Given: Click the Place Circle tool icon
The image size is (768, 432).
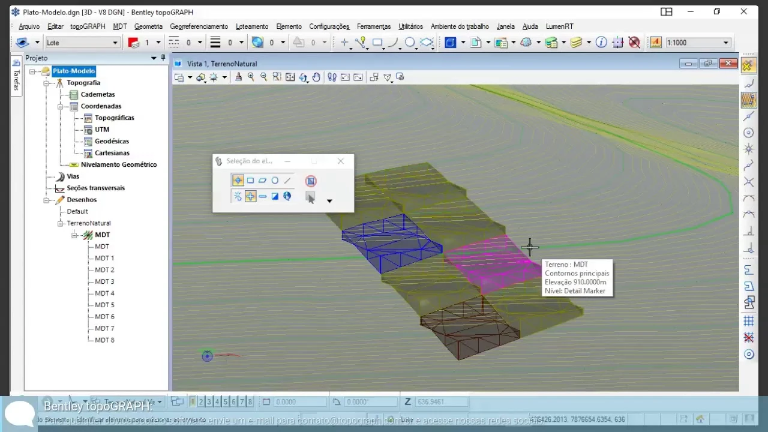Looking at the screenshot, I should coord(410,43).
